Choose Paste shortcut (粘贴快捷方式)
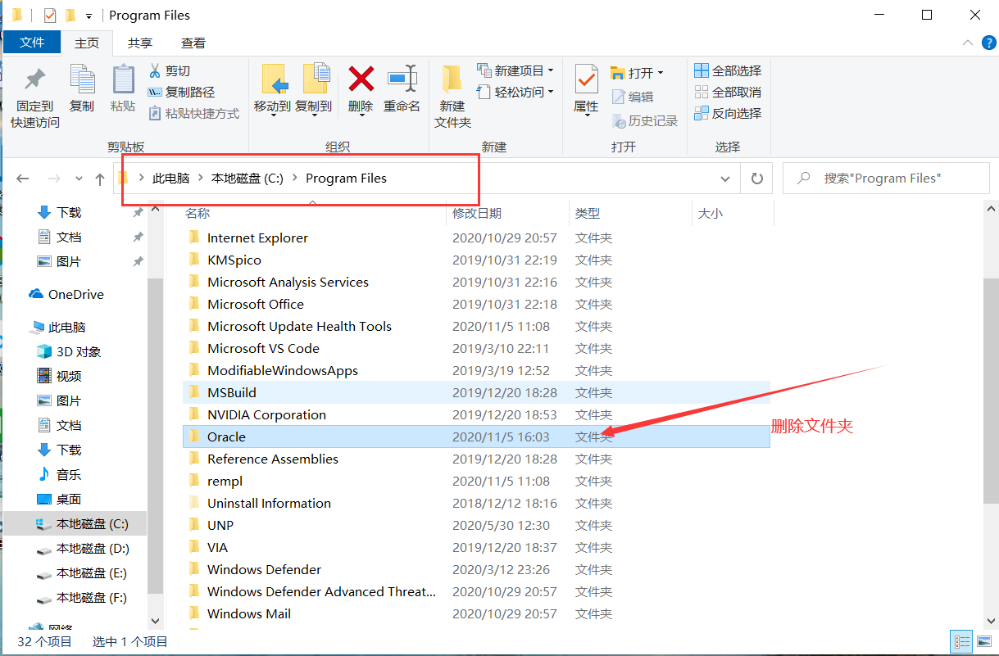The image size is (999, 656). pyautogui.click(x=194, y=114)
